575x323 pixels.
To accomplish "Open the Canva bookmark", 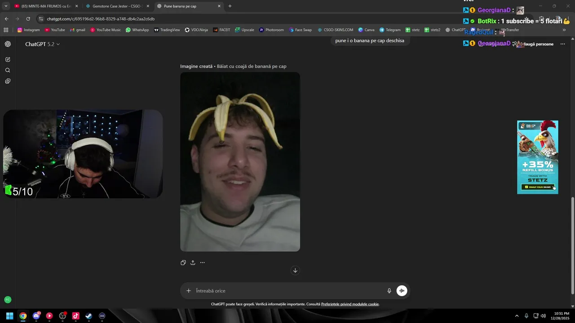I will click(367, 30).
